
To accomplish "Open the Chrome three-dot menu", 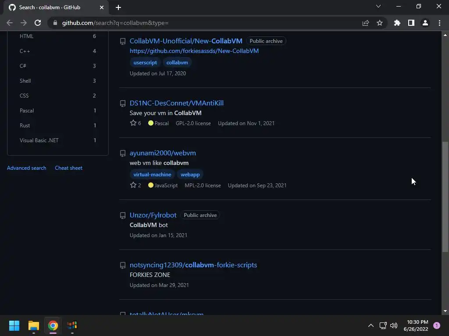I will coord(439,23).
